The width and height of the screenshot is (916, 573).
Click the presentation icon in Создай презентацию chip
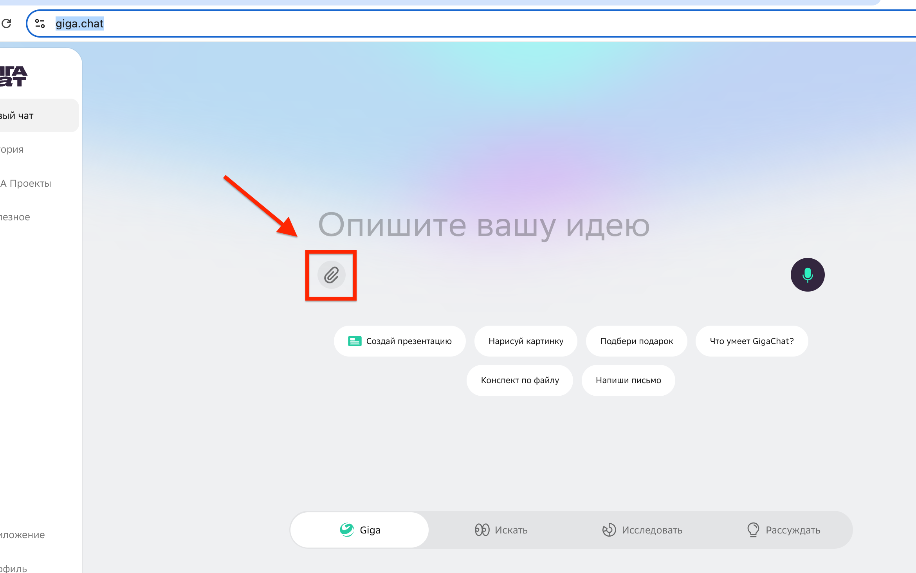pos(355,341)
